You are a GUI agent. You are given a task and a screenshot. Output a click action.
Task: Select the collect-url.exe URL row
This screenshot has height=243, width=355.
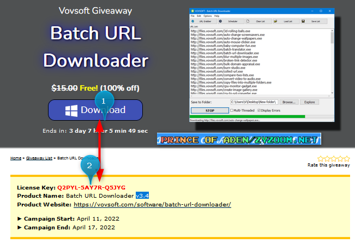pyautogui.click(x=216, y=72)
